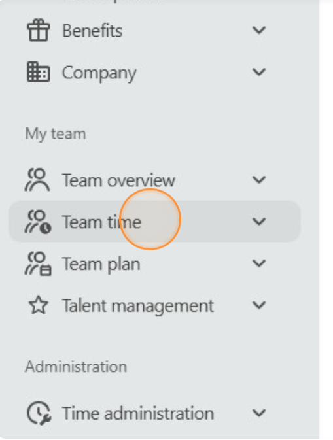This screenshot has width=333, height=440.
Task: Click the Team time clock-person icon
Action: tap(38, 222)
